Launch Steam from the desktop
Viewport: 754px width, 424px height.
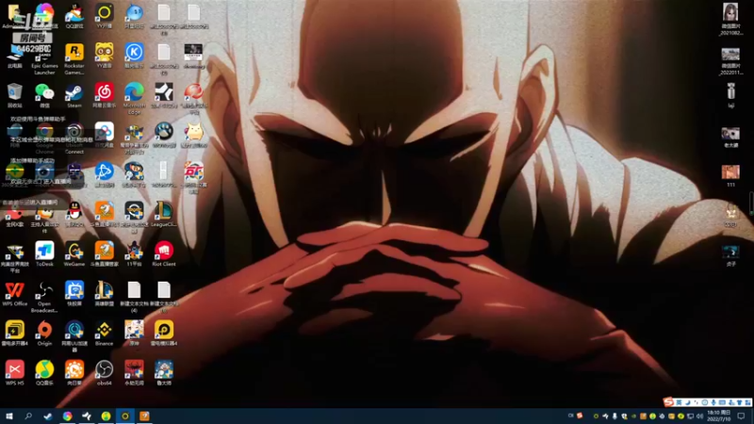(x=74, y=91)
